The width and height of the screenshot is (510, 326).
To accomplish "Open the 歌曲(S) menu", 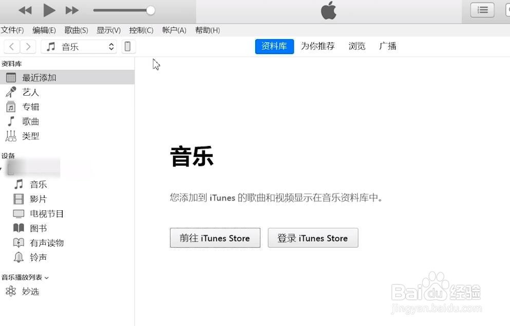I will point(76,30).
